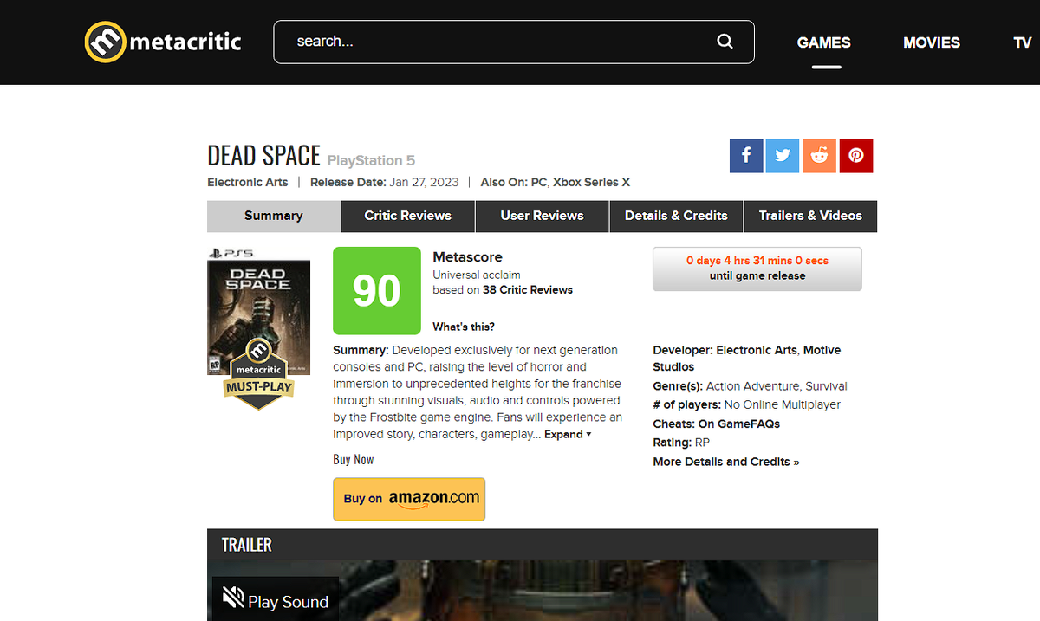Image resolution: width=1040 pixels, height=621 pixels.
Task: Open Details & Credits tab
Action: click(x=677, y=216)
